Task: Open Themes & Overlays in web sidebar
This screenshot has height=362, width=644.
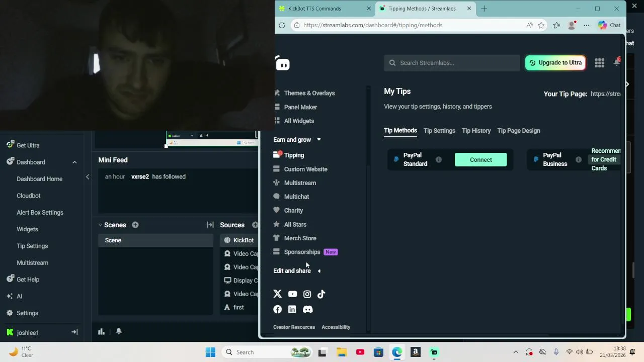Action: point(309,93)
